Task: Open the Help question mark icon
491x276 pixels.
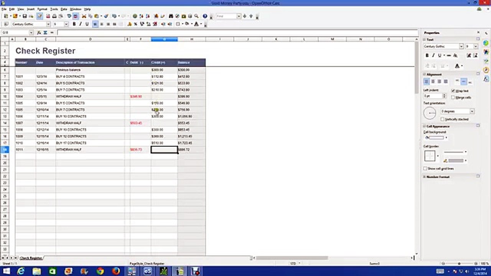Action: coord(205,16)
